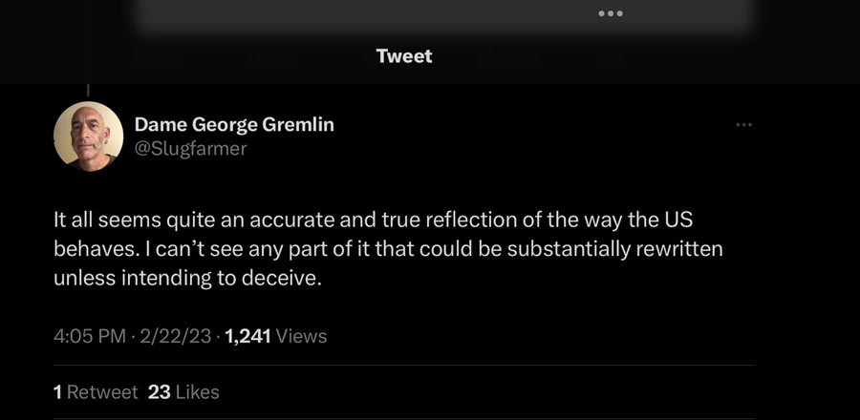Screen dimensions: 860x420
Task: Click the word Retweet in the stats
Action: (102, 392)
